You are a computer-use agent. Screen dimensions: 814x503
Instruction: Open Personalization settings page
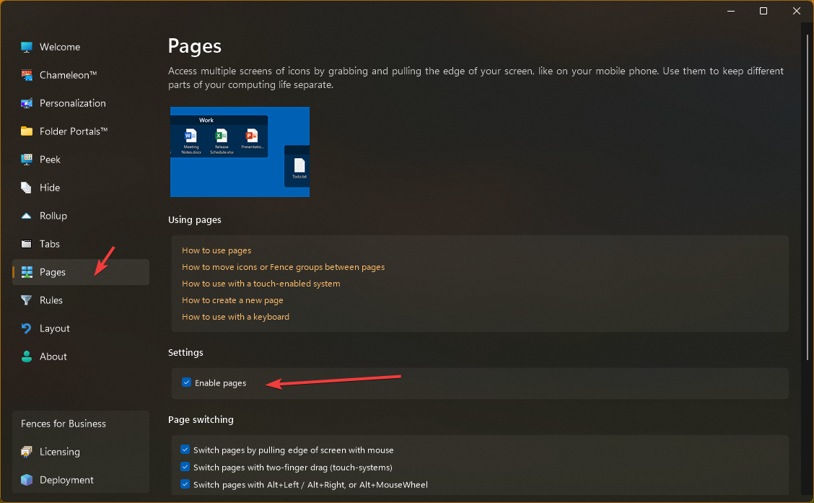(73, 103)
